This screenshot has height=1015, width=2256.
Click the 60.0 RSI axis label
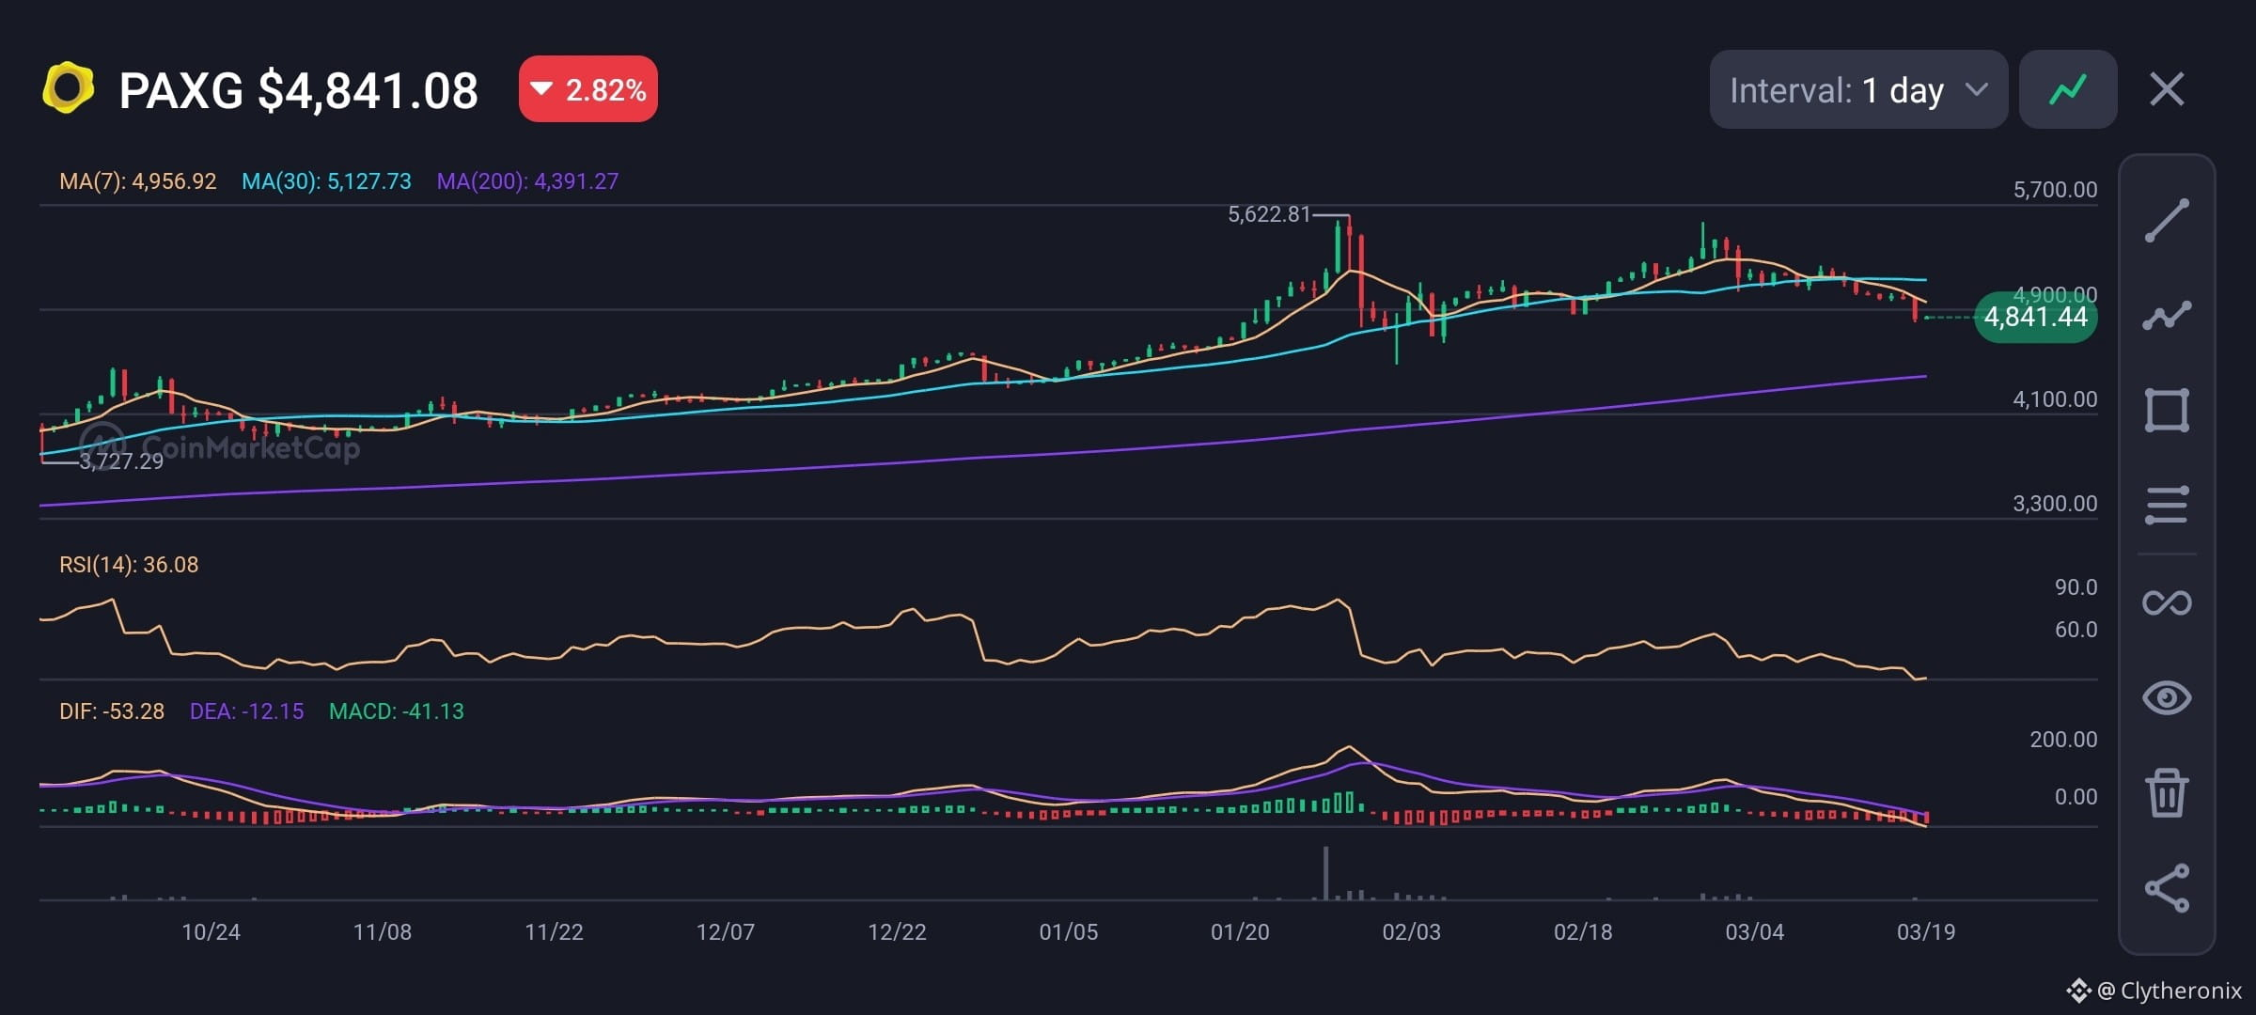pos(2076,630)
